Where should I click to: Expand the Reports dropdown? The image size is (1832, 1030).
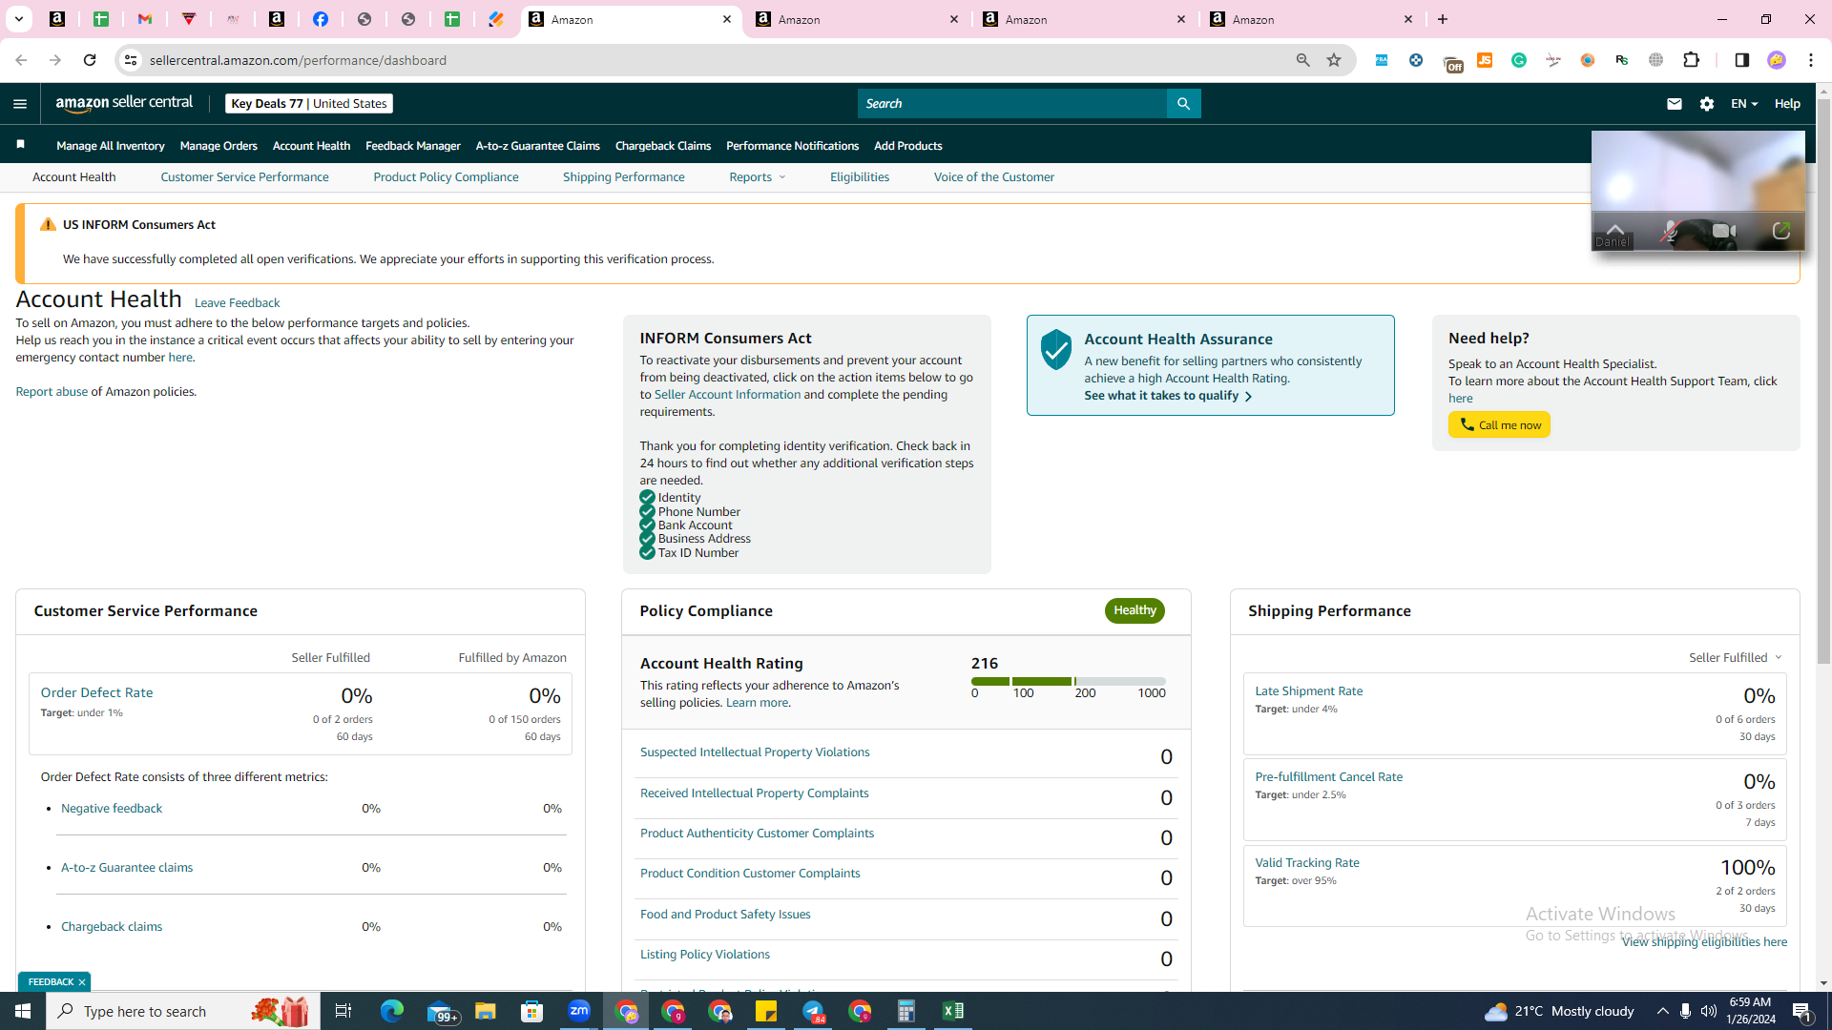click(758, 177)
